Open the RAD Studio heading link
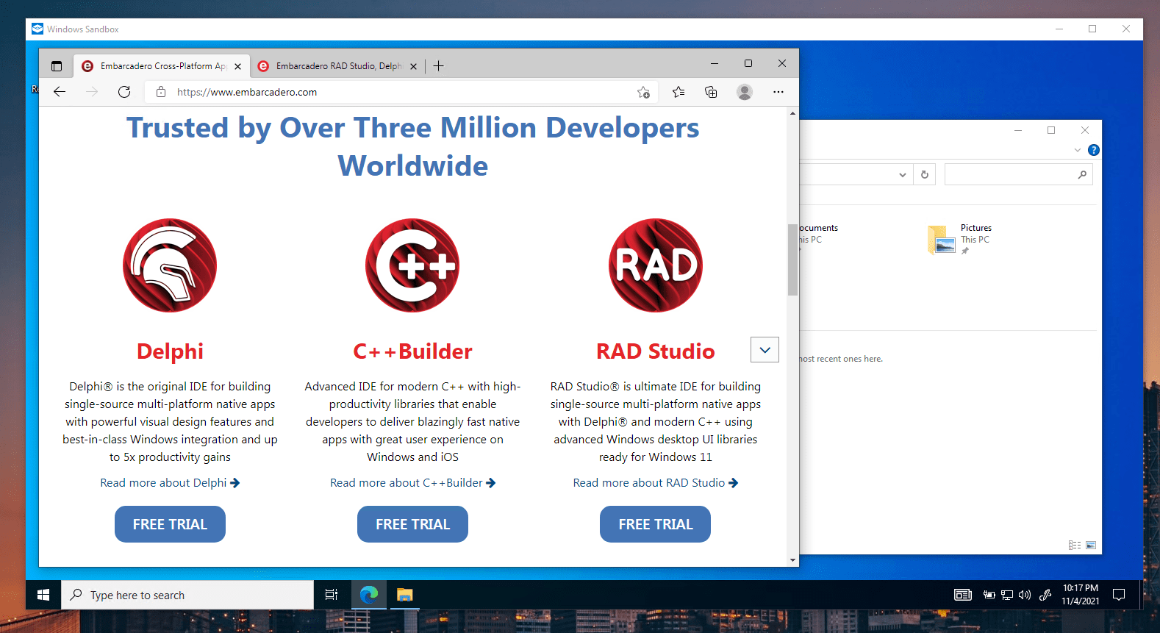 pos(656,351)
